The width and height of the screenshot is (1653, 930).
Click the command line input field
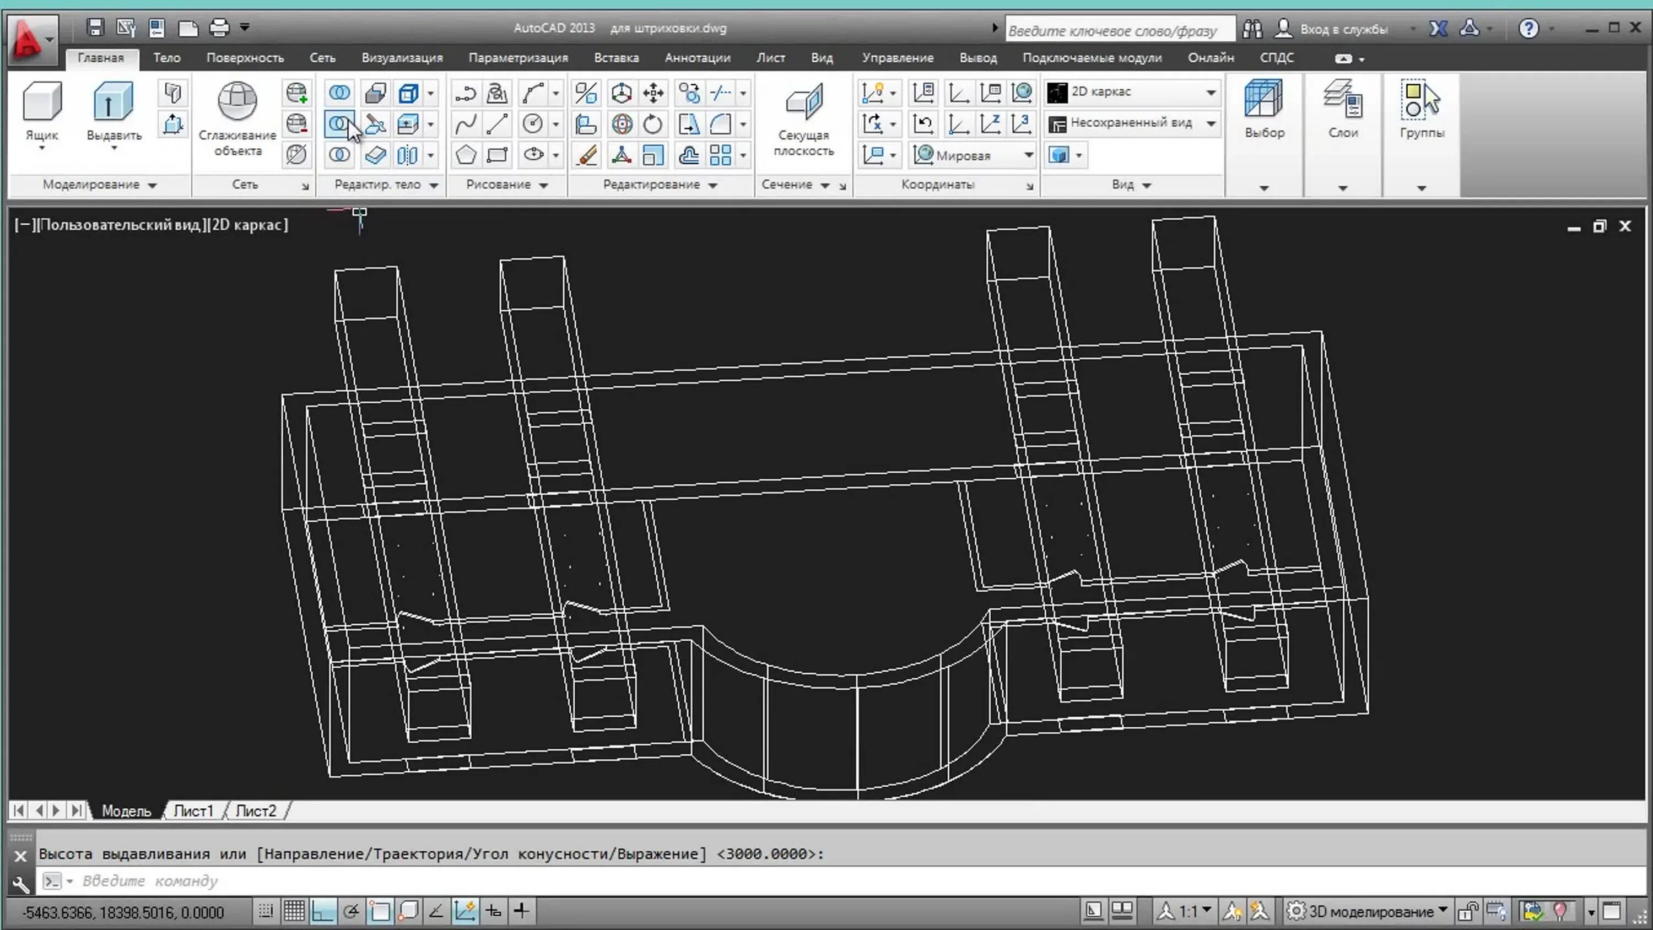click(x=449, y=880)
